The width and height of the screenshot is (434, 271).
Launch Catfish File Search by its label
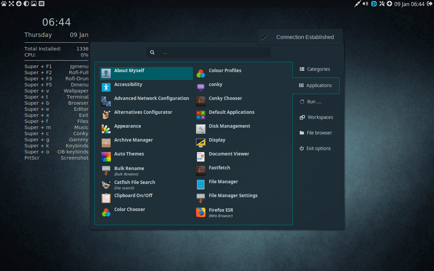coord(135,182)
